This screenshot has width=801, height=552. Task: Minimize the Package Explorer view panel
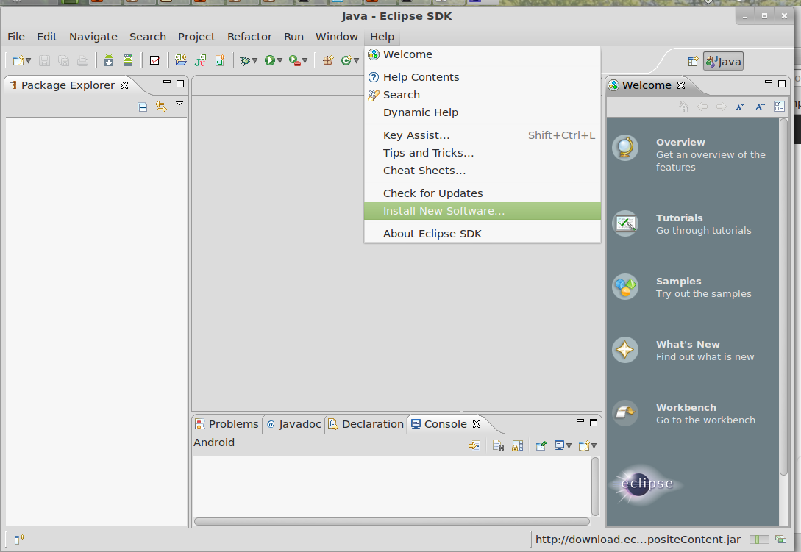point(166,82)
